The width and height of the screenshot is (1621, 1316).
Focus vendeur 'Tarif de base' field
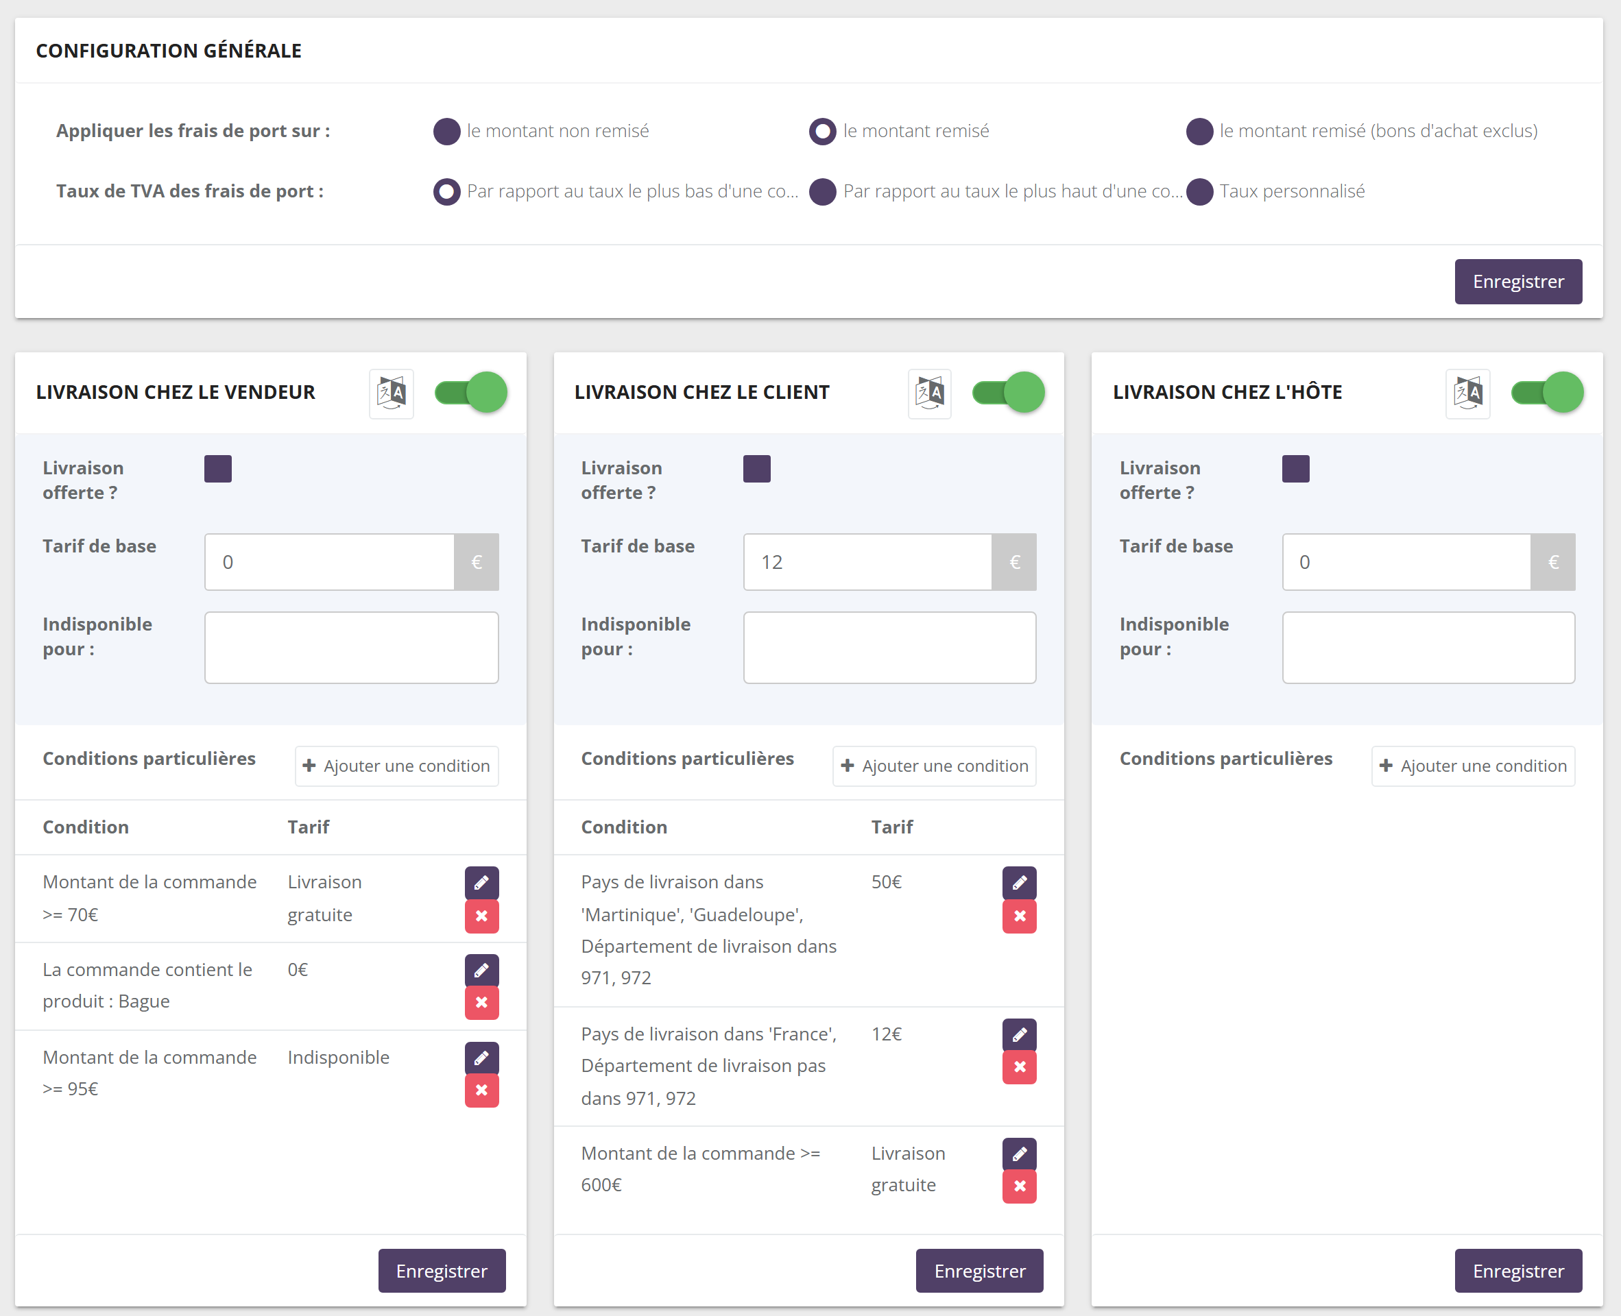[x=330, y=563]
